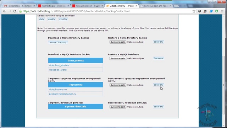Open the Chrome menu hamburger icon
The height and width of the screenshot is (128, 227).
pyautogui.click(x=222, y=11)
